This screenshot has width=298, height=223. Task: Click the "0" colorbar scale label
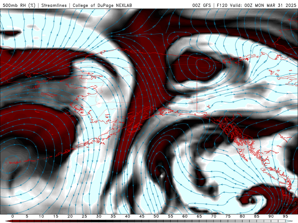[x=13, y=216]
